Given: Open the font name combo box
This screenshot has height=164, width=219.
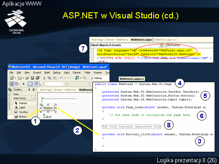Looking at the screenshot, I should tap(78, 84).
